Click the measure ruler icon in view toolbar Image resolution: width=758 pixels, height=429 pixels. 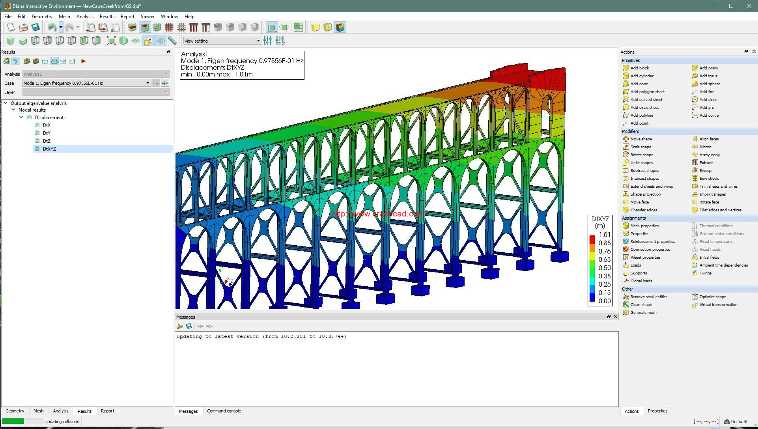click(x=172, y=41)
